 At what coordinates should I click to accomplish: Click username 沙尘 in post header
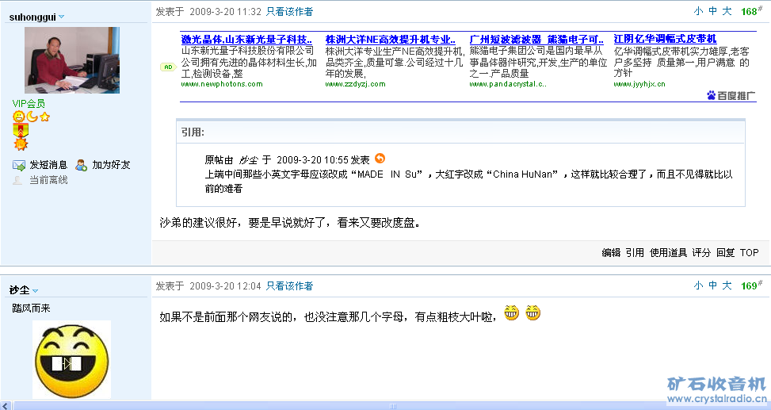(x=20, y=290)
